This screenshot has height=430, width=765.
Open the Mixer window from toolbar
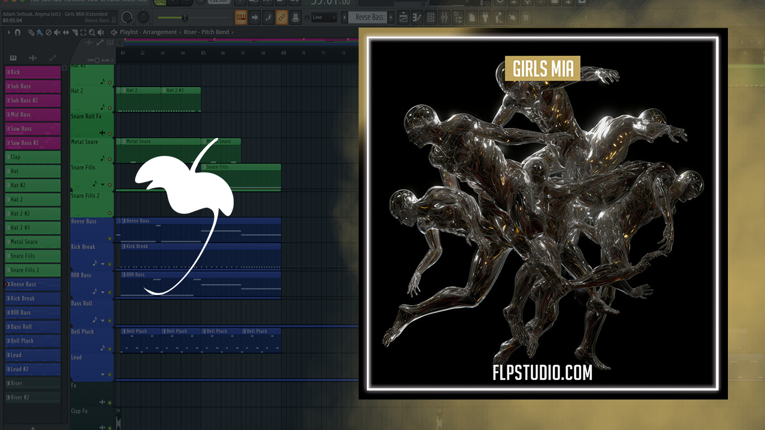443,17
